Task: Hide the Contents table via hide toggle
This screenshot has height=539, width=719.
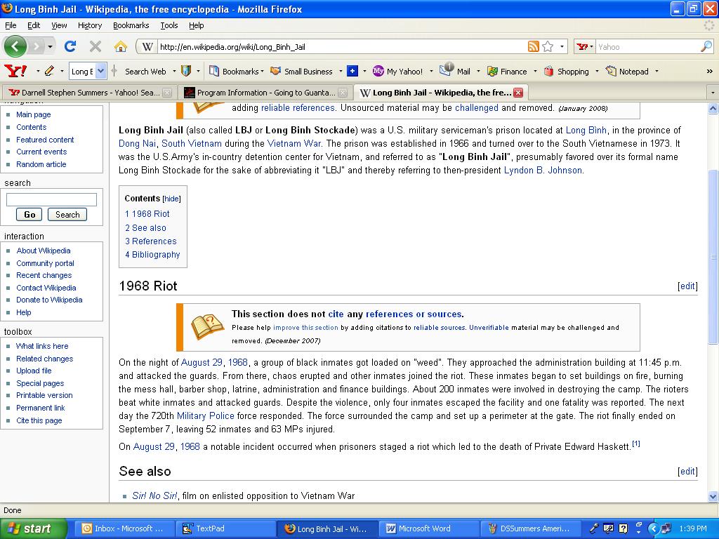Action: (171, 199)
